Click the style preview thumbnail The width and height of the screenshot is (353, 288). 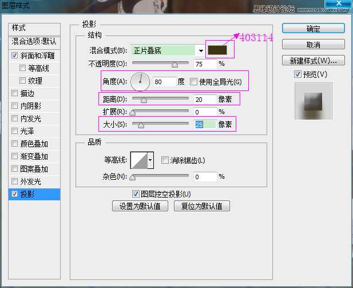(314, 101)
